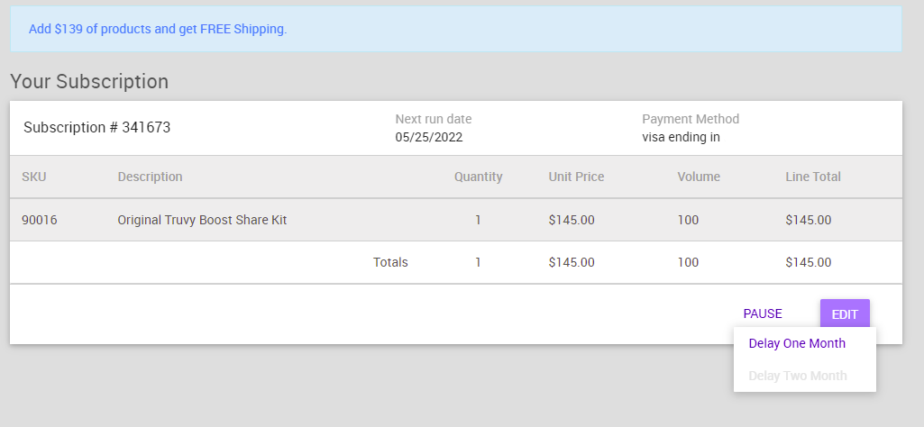Click the SKU column header

tap(33, 177)
